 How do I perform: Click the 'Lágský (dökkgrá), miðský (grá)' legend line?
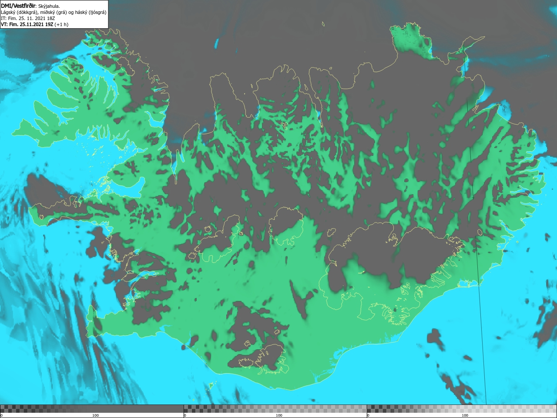(x=54, y=12)
